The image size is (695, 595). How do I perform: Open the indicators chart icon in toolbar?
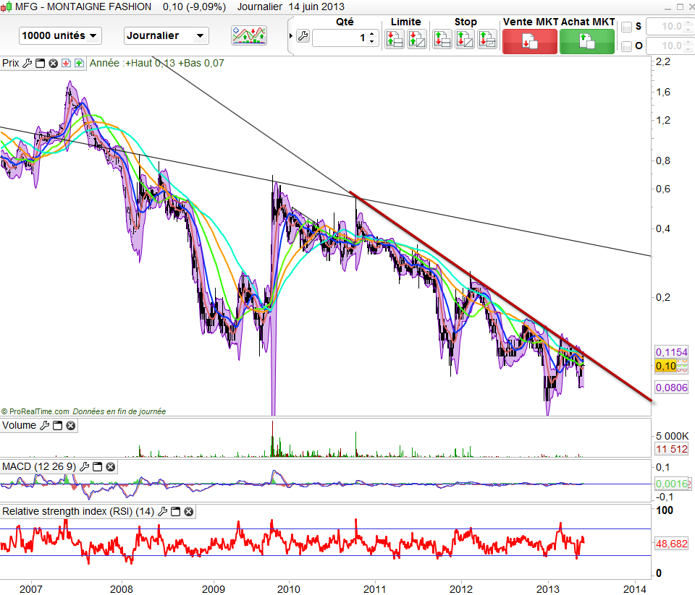(x=248, y=35)
